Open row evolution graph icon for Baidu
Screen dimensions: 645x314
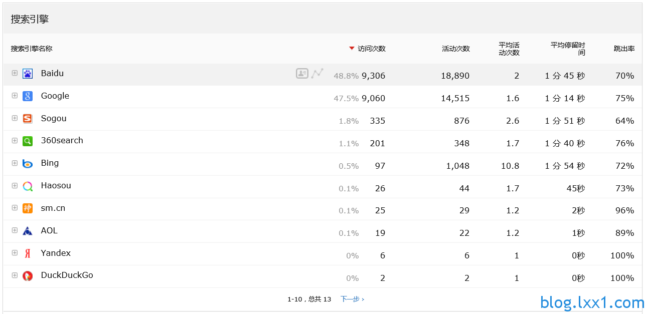(317, 74)
